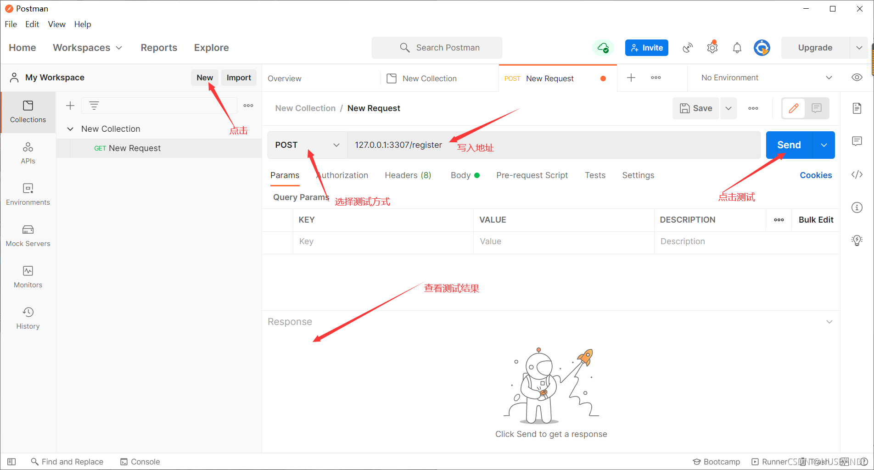The image size is (874, 470).
Task: Switch to the Authorization tab
Action: (342, 175)
